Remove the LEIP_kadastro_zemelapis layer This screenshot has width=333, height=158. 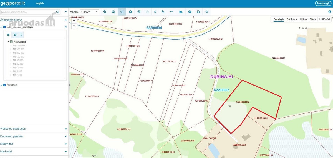click(66, 27)
